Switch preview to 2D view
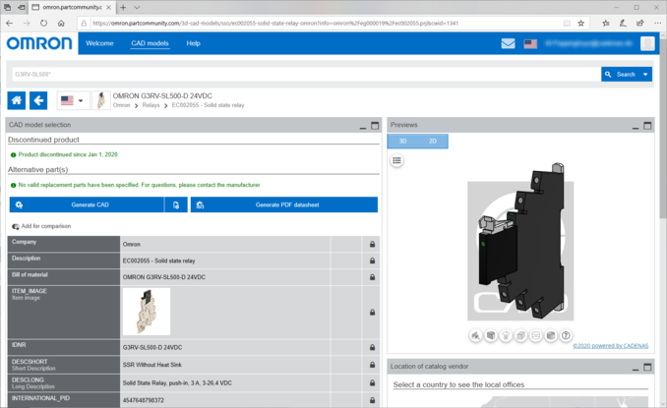 433,142
